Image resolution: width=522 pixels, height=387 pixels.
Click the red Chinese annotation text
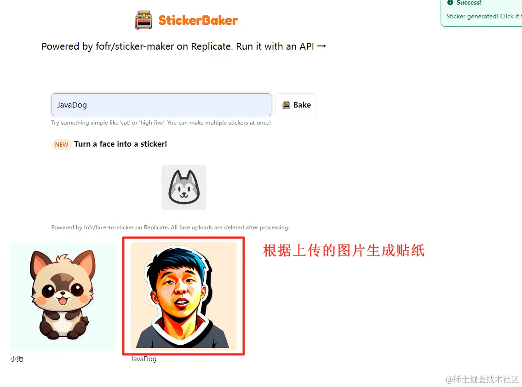pyautogui.click(x=344, y=250)
